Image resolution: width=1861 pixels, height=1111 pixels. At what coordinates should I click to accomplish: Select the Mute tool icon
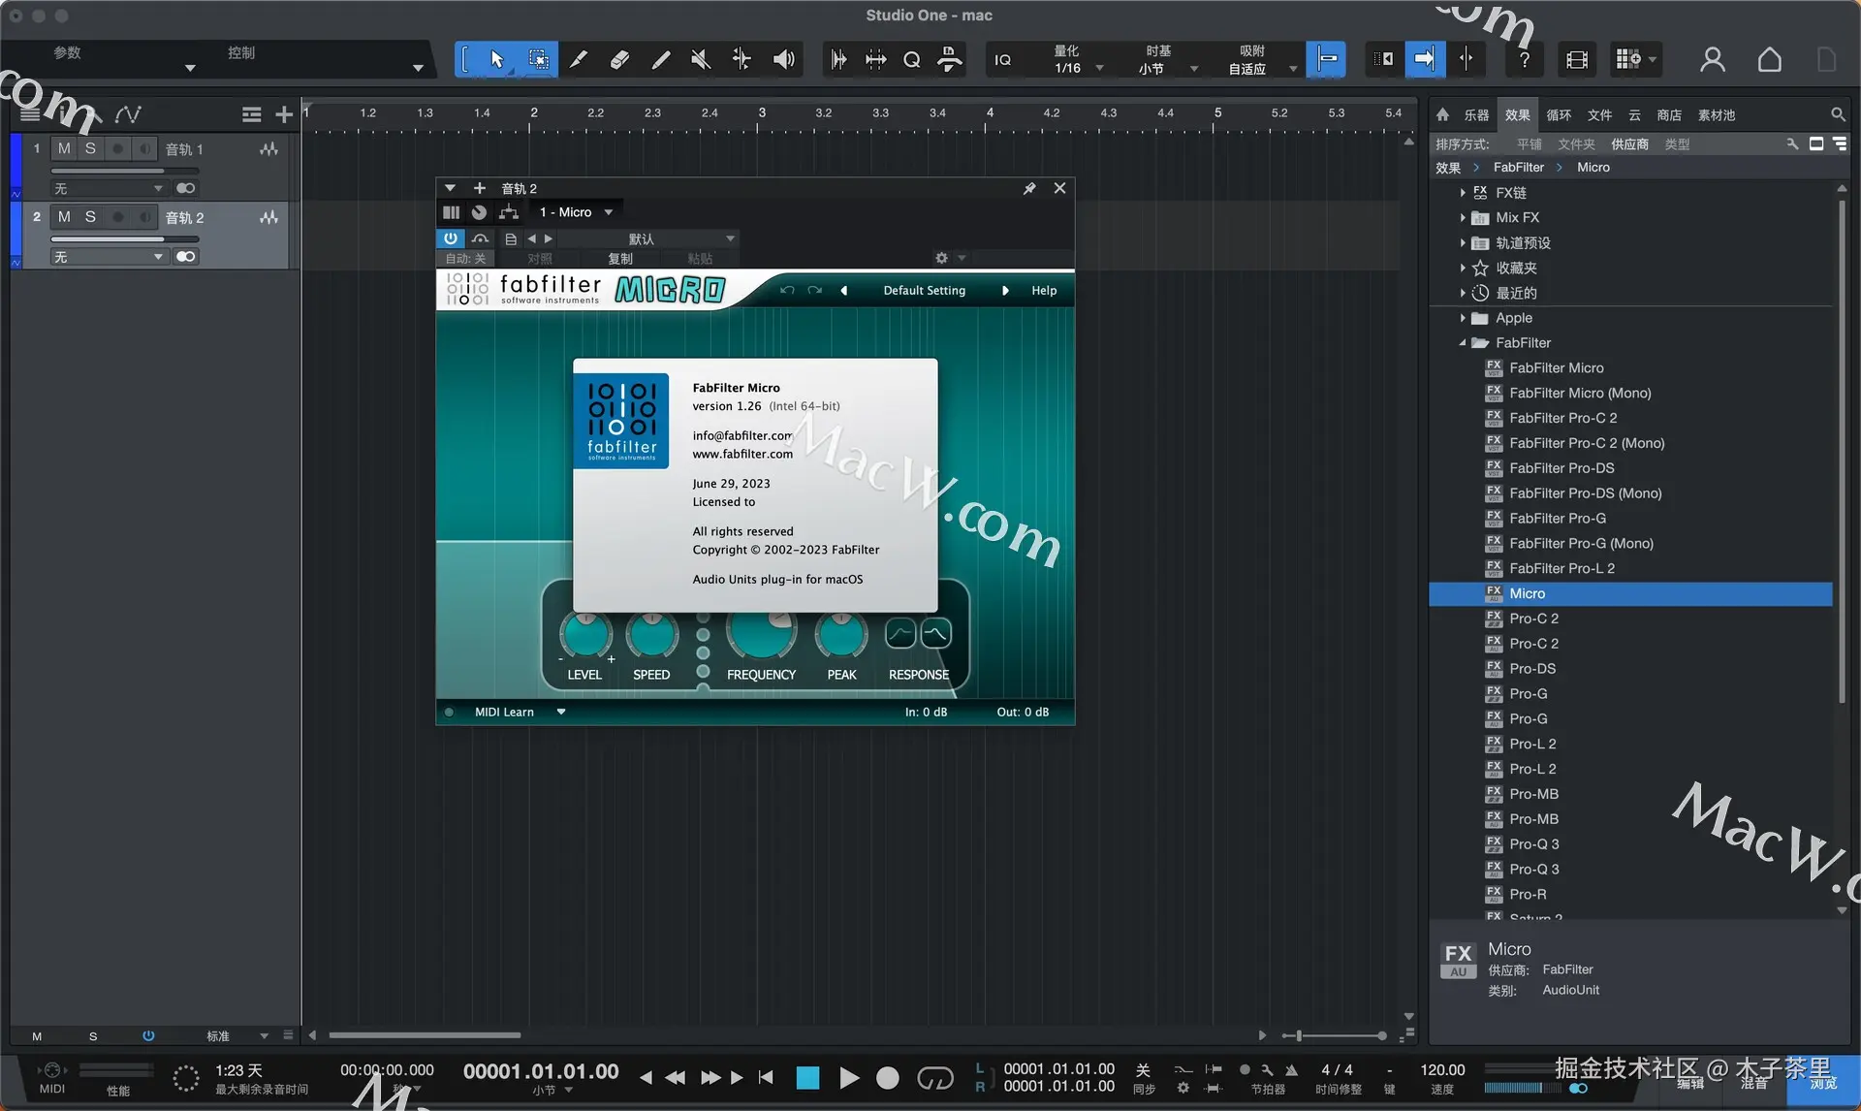click(x=700, y=60)
